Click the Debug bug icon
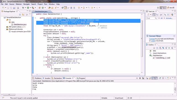Viewport: 177px width, 100px height. (23, 8)
